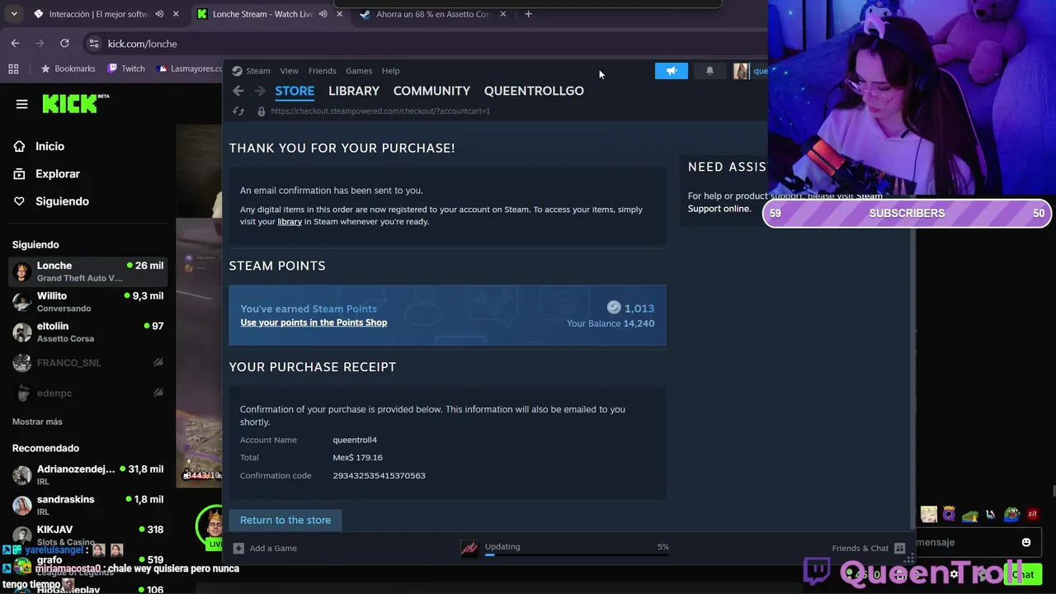Click Steam back navigation arrow
This screenshot has height=594, width=1056.
click(x=238, y=91)
